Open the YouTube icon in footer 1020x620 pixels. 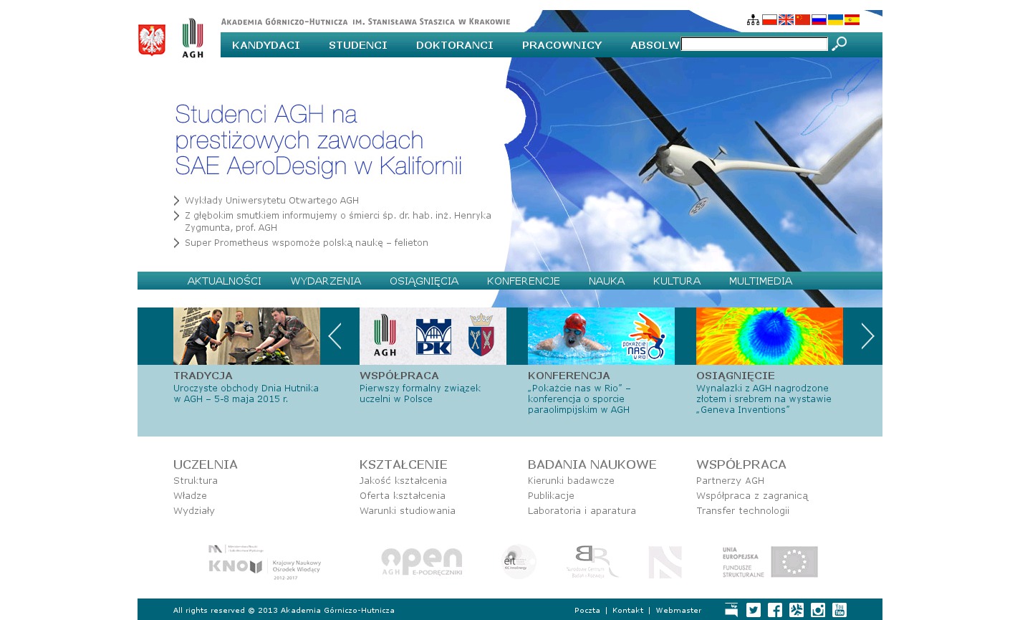click(x=839, y=610)
